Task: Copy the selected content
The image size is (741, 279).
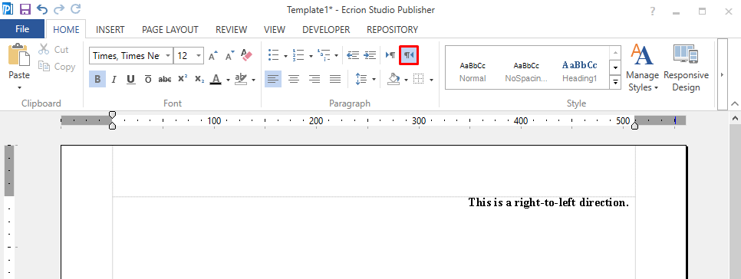Action: click(56, 67)
